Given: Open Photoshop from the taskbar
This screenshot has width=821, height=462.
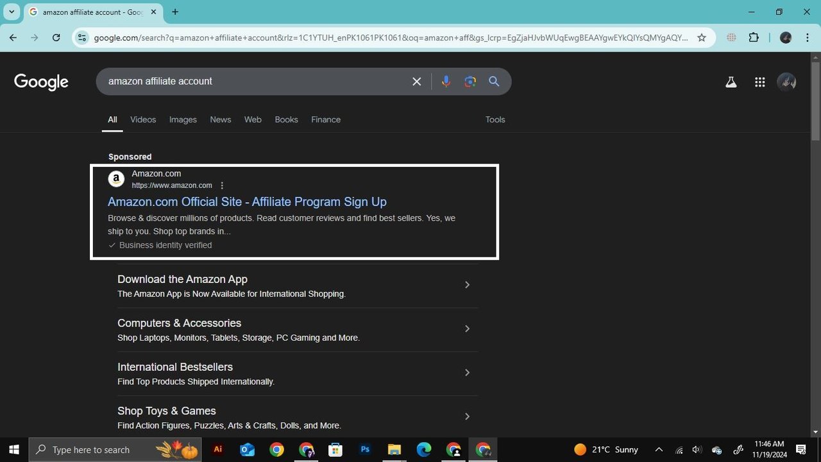Looking at the screenshot, I should pos(365,449).
